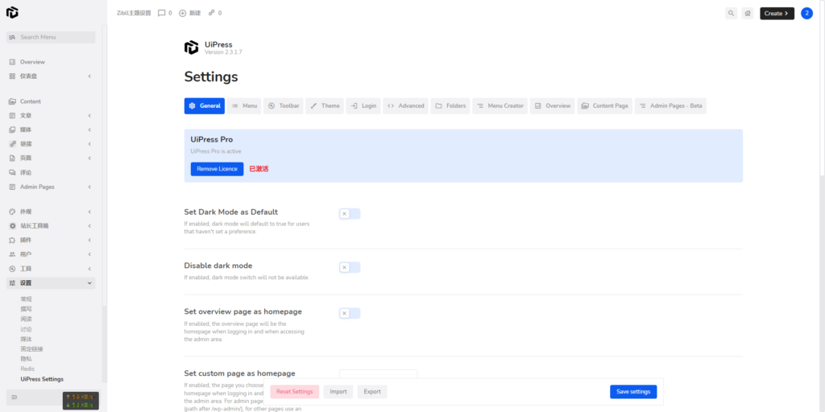The height and width of the screenshot is (412, 825).
Task: Click the Content folder icon in sidebar
Action: [x=12, y=101]
